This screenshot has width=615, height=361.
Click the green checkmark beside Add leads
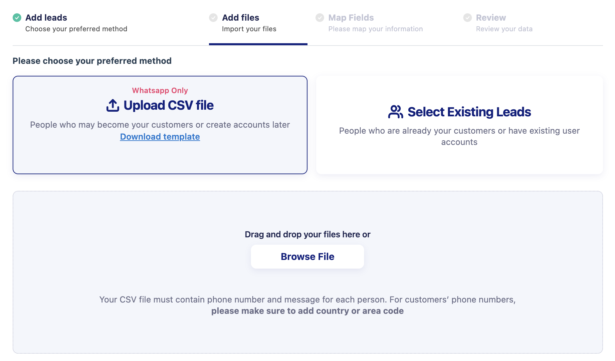(x=17, y=18)
